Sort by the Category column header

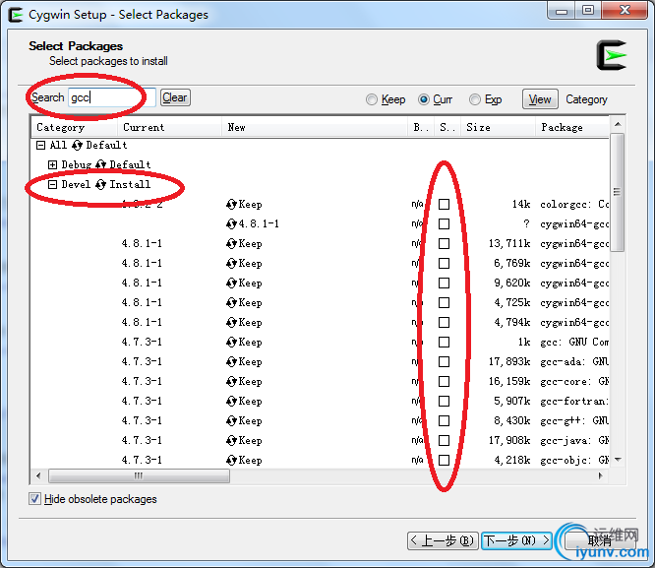[x=74, y=127]
